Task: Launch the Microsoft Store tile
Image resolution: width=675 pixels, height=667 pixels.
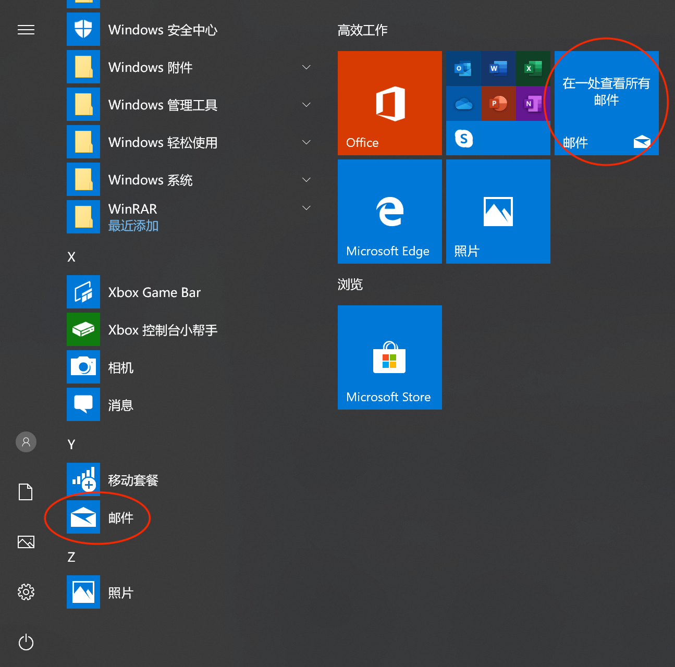Action: [389, 357]
